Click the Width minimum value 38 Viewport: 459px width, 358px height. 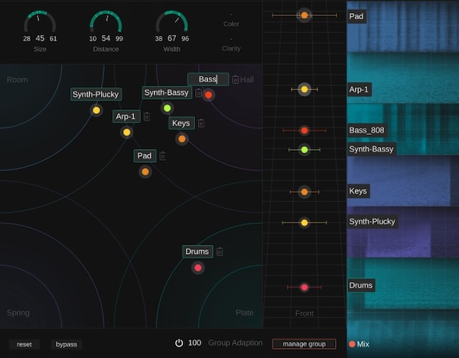point(158,39)
